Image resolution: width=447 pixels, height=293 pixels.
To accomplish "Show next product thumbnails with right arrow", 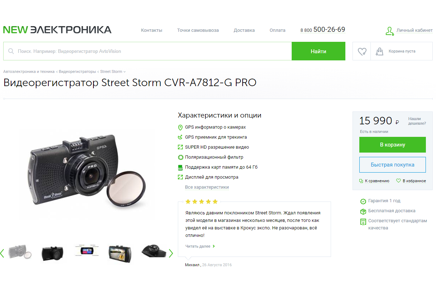I will tap(171, 253).
